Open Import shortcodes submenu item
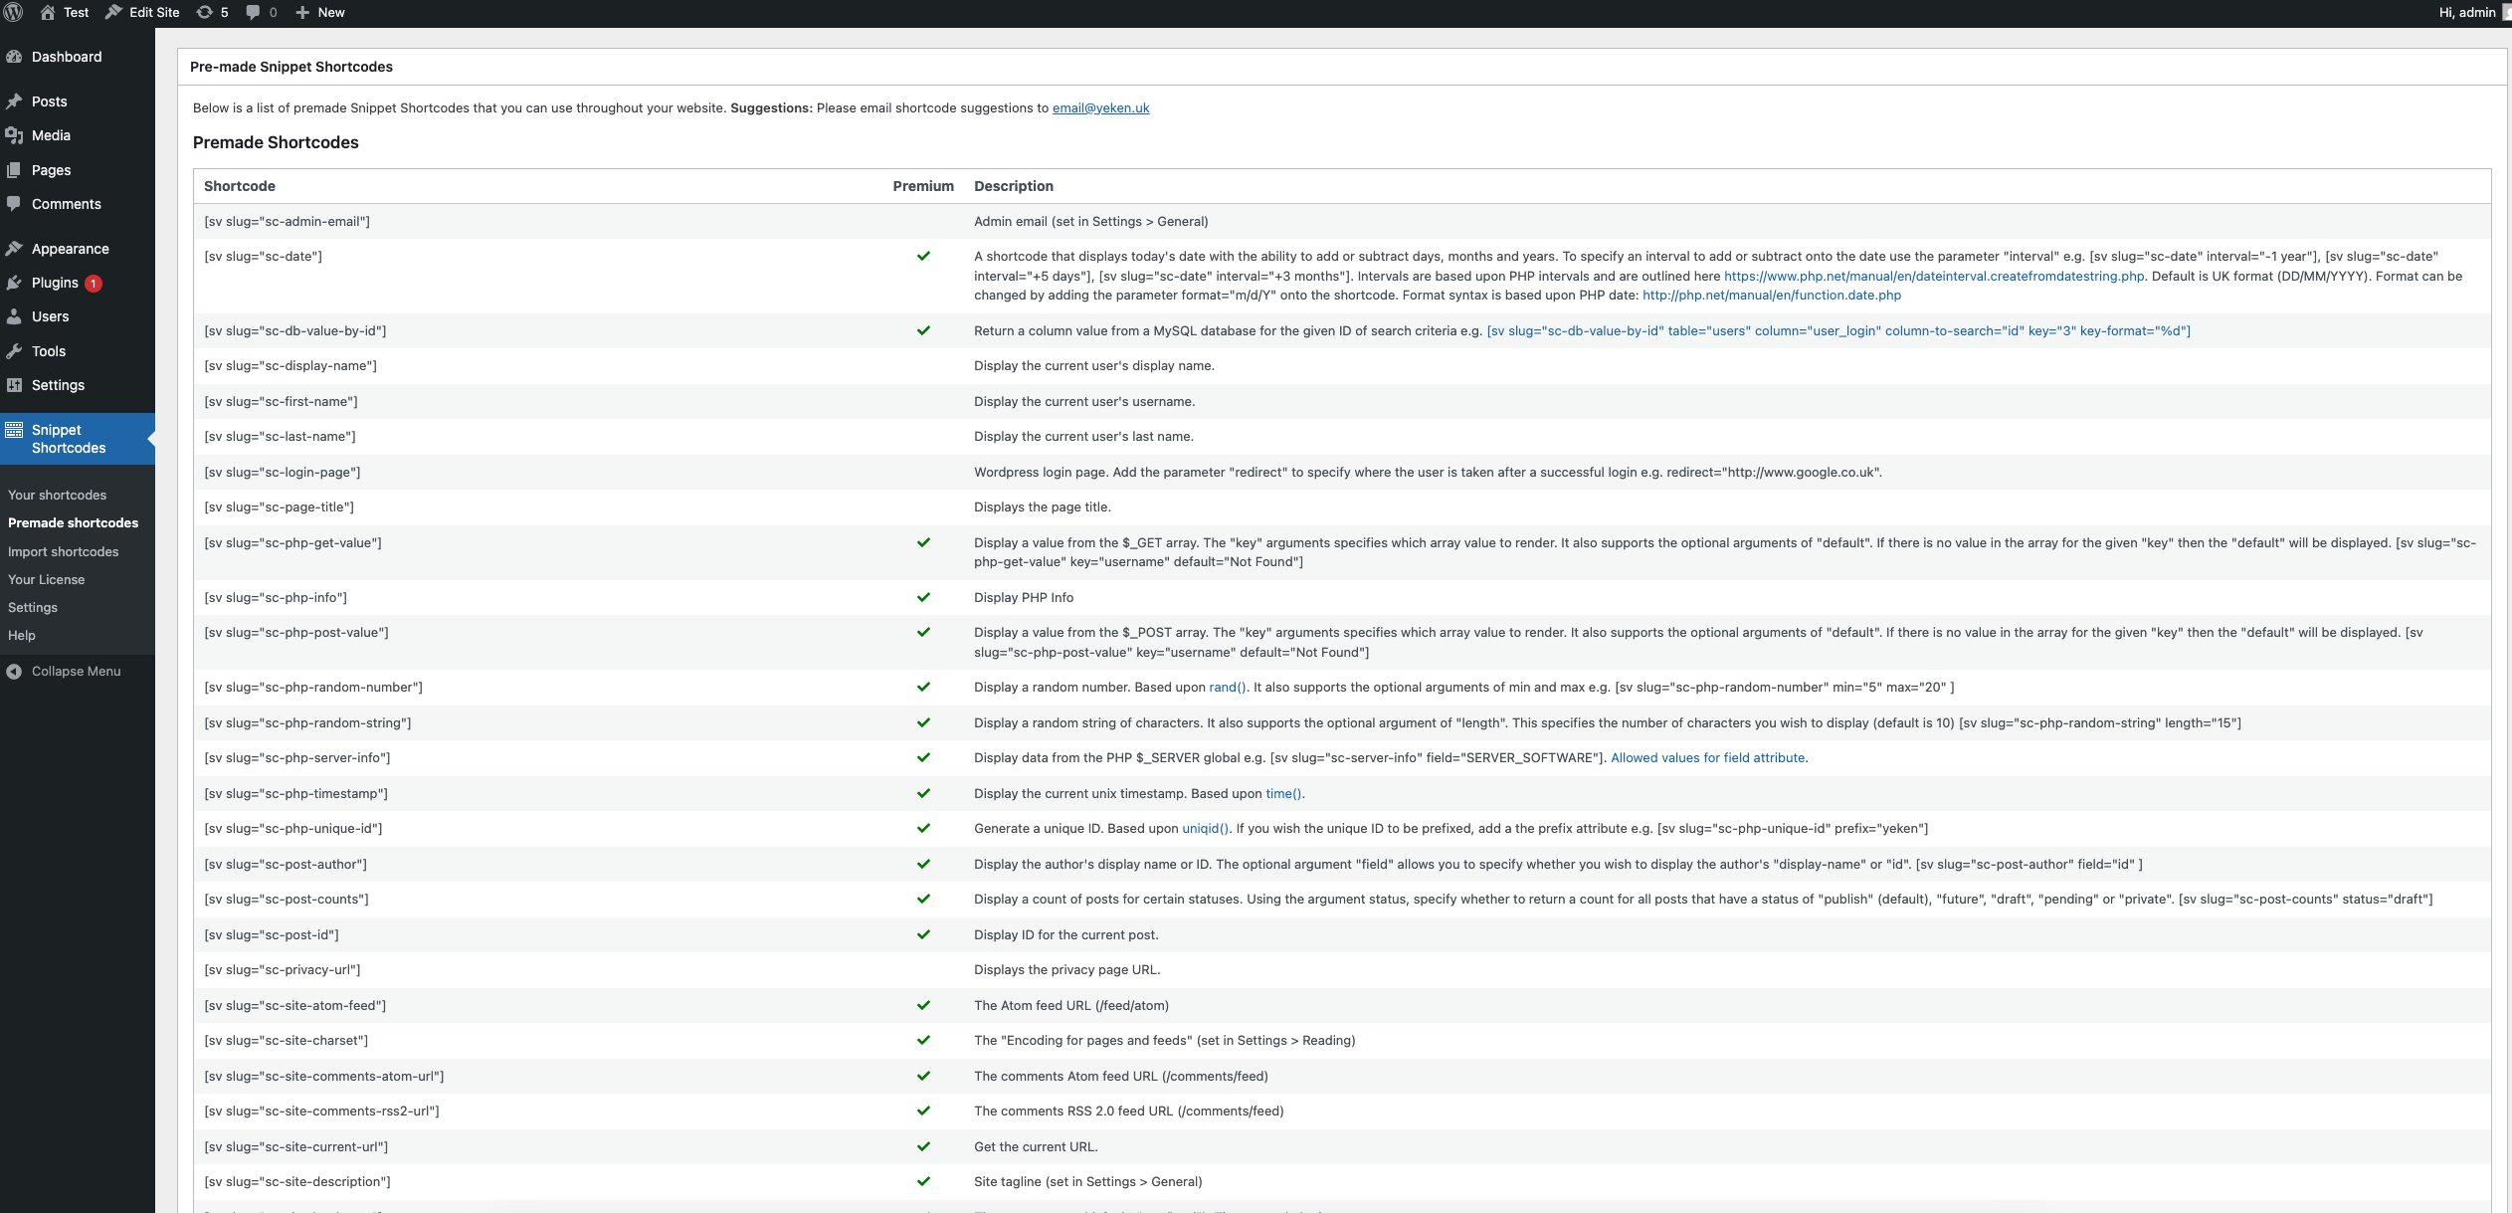The height and width of the screenshot is (1213, 2512). coord(63,551)
